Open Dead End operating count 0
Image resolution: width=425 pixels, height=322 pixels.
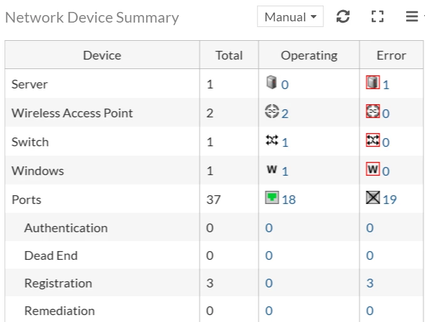point(269,255)
